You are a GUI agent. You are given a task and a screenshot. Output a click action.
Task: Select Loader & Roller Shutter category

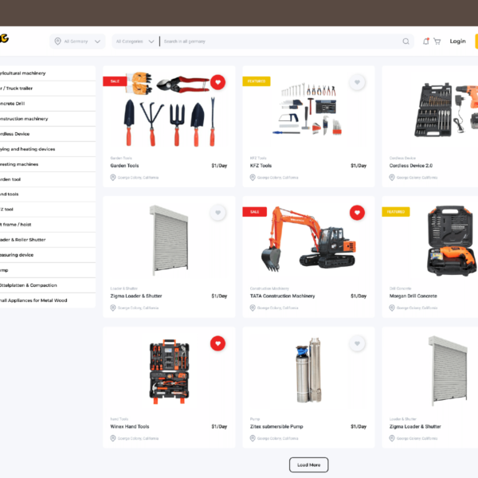tap(48, 240)
